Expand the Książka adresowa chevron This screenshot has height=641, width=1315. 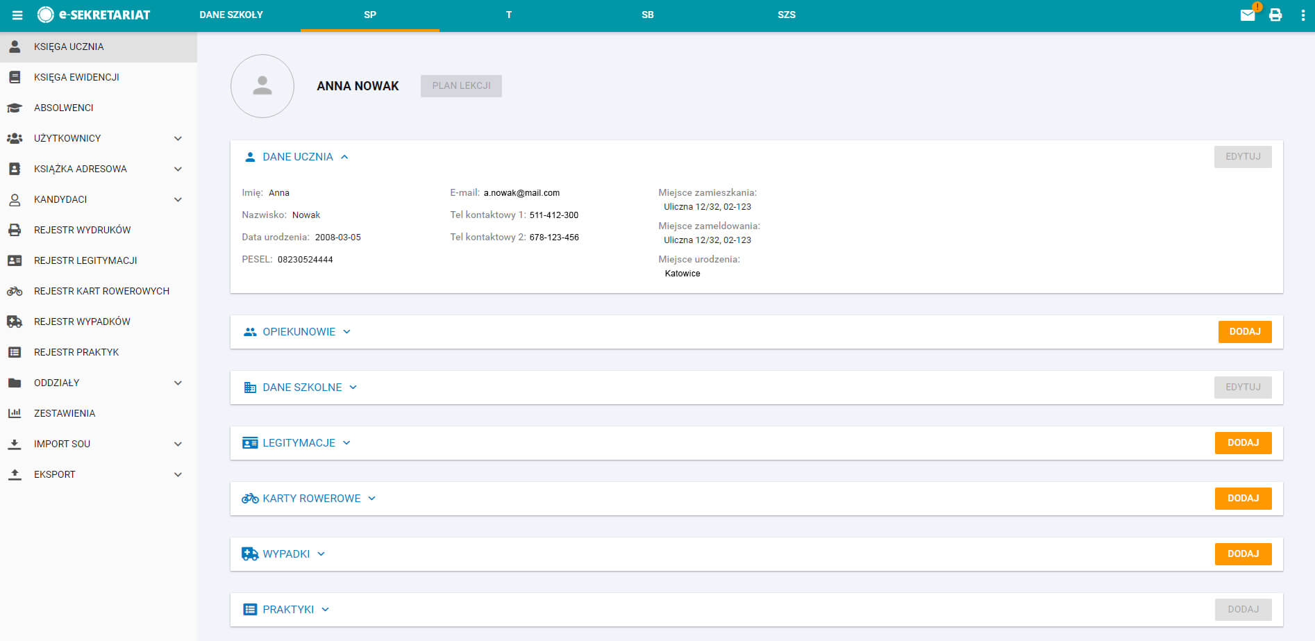[x=178, y=169]
